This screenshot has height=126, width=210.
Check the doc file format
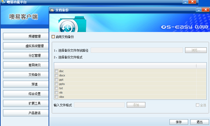(x=57, y=71)
